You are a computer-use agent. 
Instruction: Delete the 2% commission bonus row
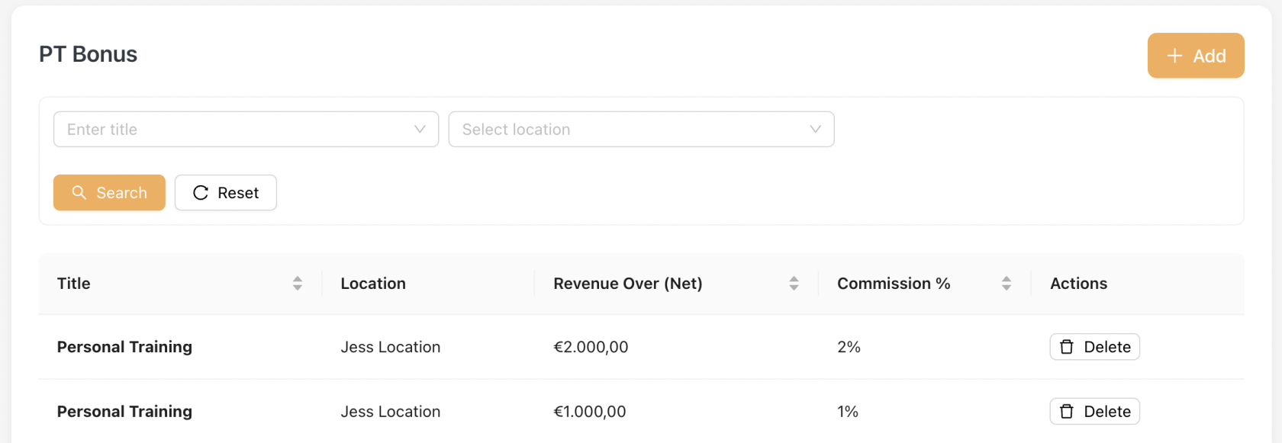coord(1094,347)
